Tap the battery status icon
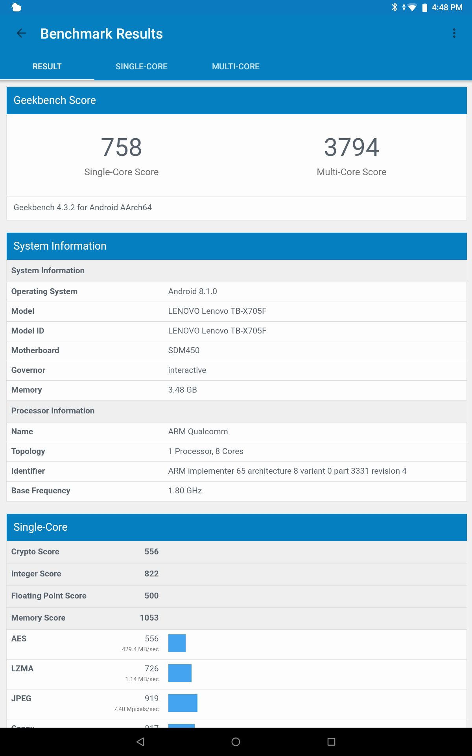Screen dimensions: 472x756 [x=424, y=7]
